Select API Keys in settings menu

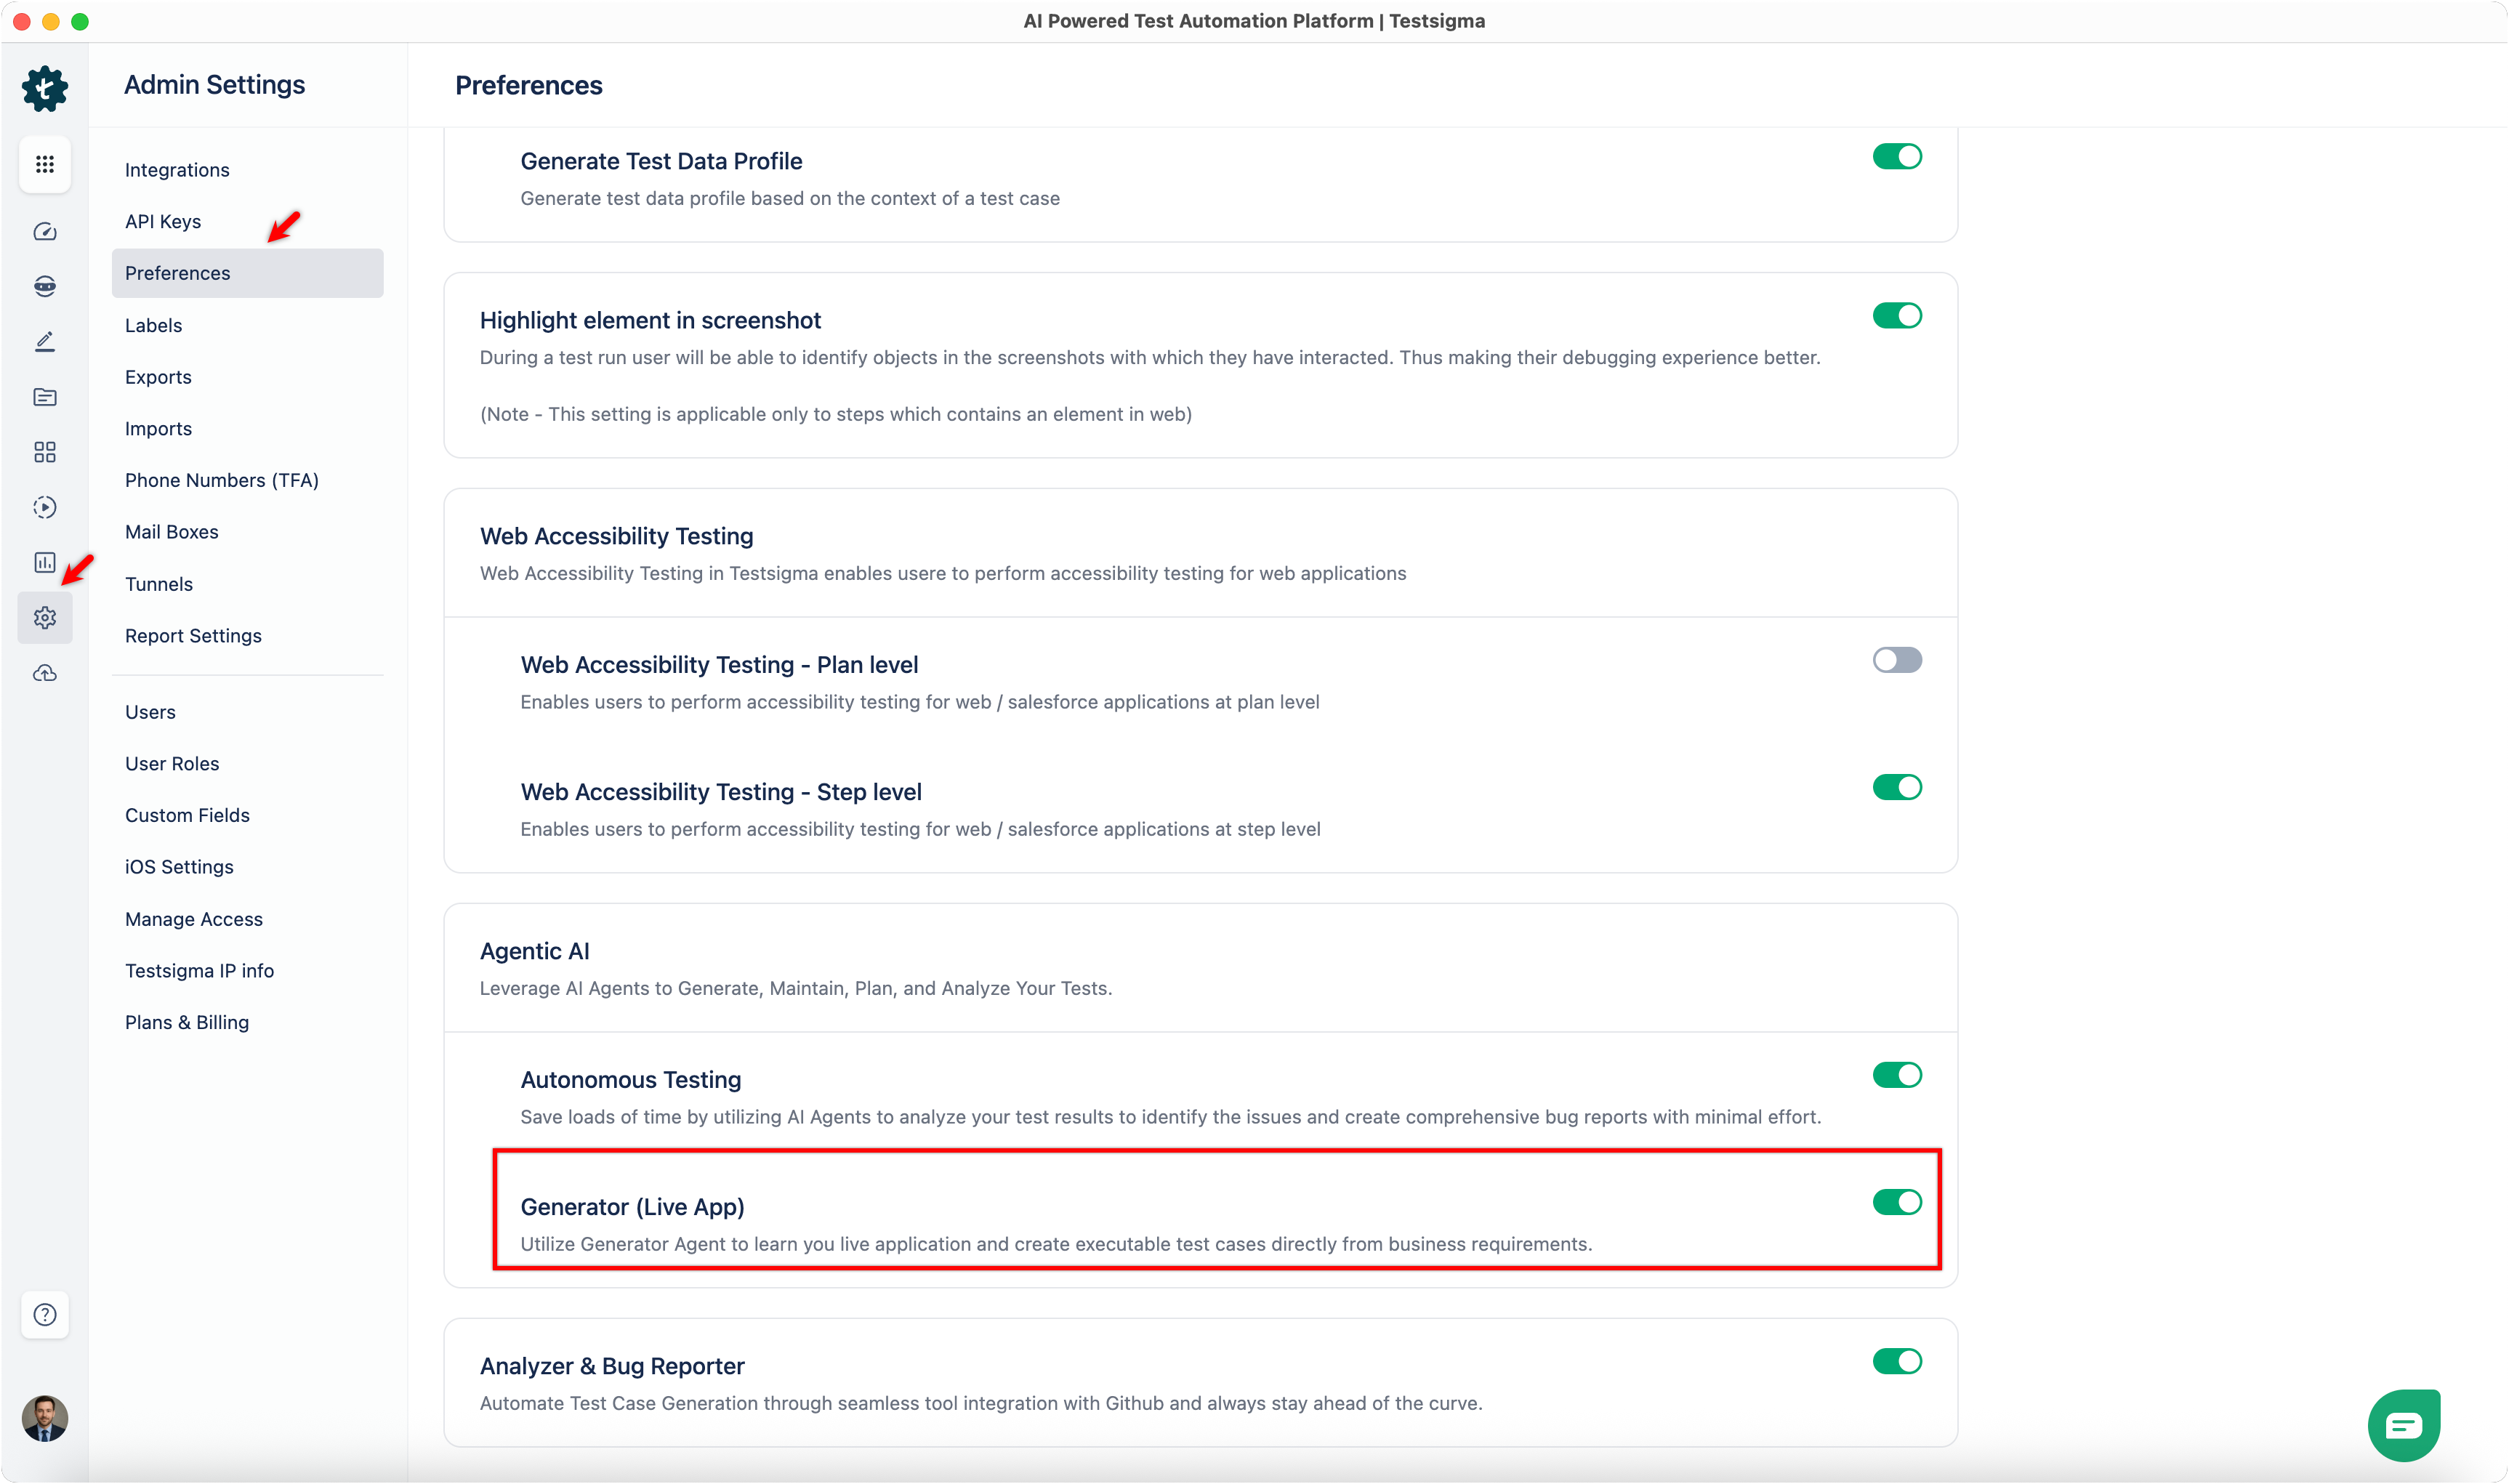[x=163, y=222]
